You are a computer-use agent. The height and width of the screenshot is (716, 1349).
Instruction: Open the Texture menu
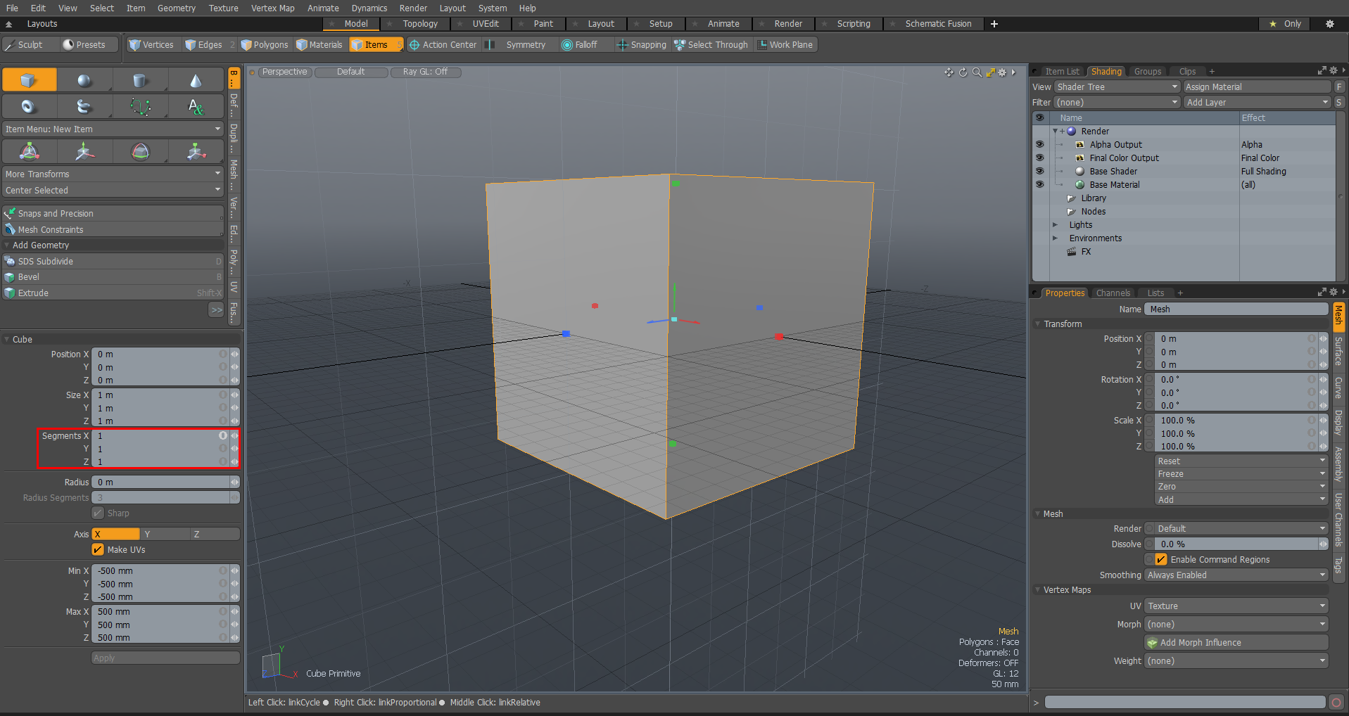point(223,8)
